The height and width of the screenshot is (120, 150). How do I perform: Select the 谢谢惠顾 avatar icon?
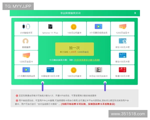(25, 41)
